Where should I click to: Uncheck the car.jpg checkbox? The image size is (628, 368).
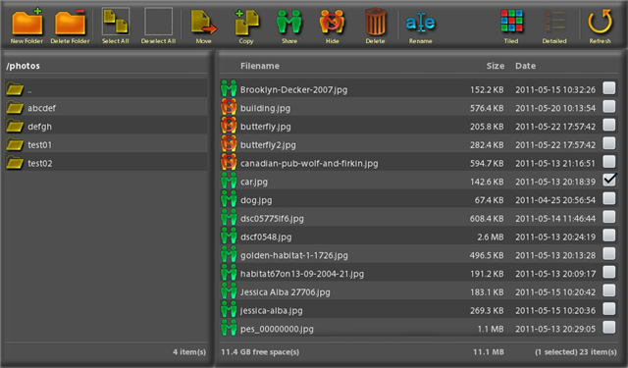[x=609, y=180]
